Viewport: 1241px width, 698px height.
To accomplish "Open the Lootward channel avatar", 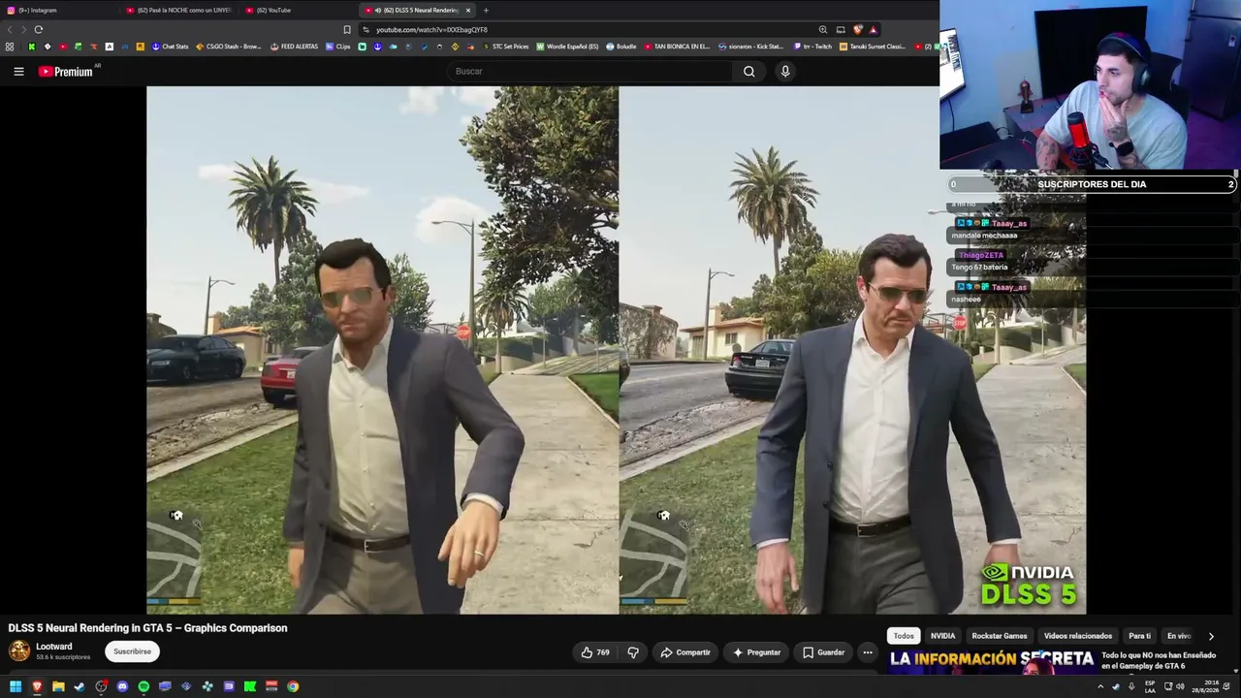I will pyautogui.click(x=19, y=651).
